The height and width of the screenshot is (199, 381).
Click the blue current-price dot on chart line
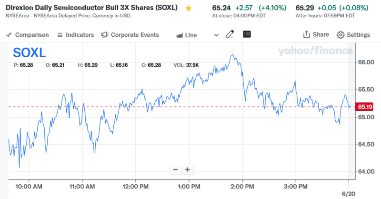[x=349, y=106]
